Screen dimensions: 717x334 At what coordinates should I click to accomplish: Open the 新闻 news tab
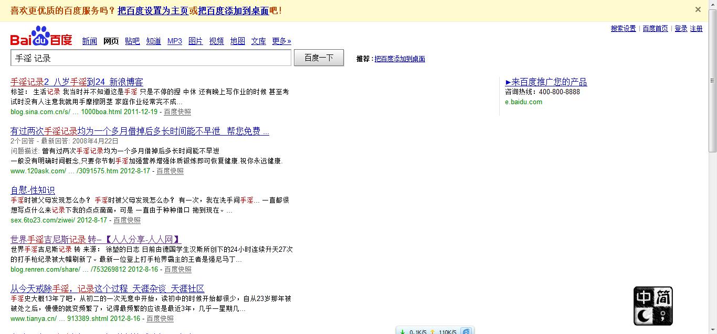pos(89,41)
